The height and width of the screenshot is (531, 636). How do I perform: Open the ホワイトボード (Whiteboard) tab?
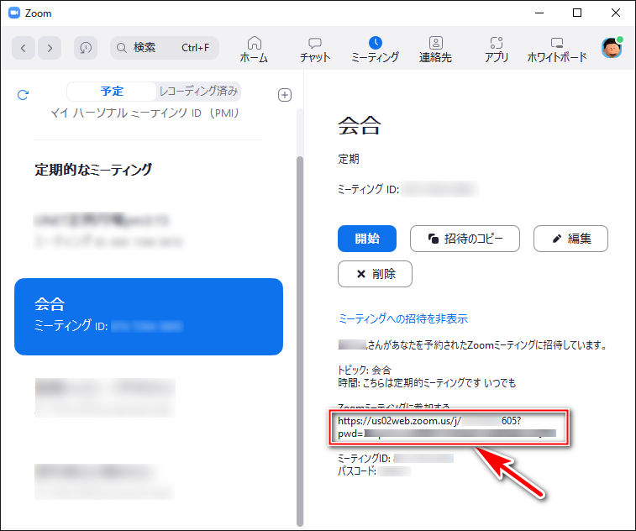(x=557, y=49)
